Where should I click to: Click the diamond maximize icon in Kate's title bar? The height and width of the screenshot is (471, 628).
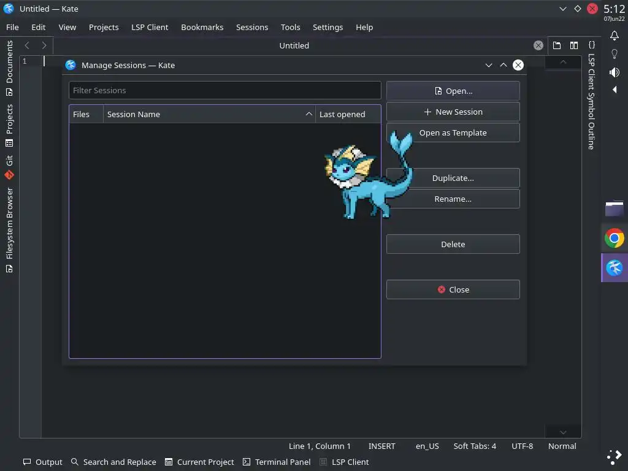tap(578, 9)
